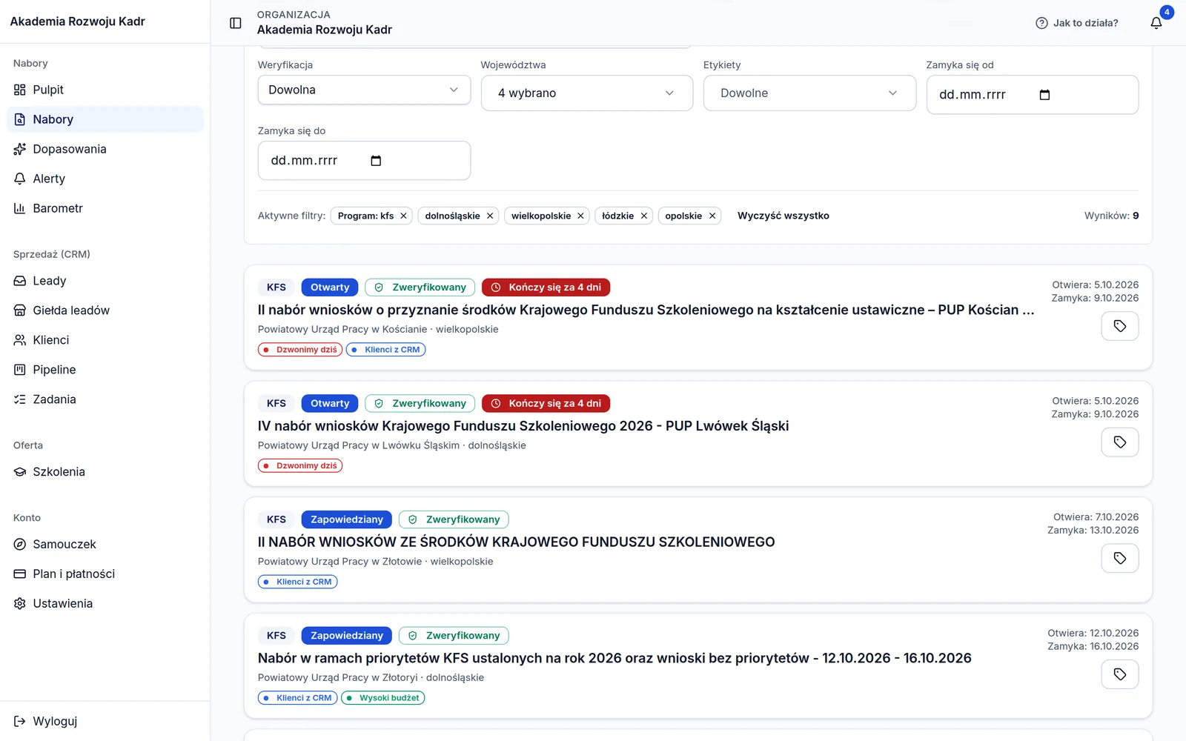The image size is (1186, 741).
Task: Click Wyczyść wszystko to clear filters
Action: (784, 216)
